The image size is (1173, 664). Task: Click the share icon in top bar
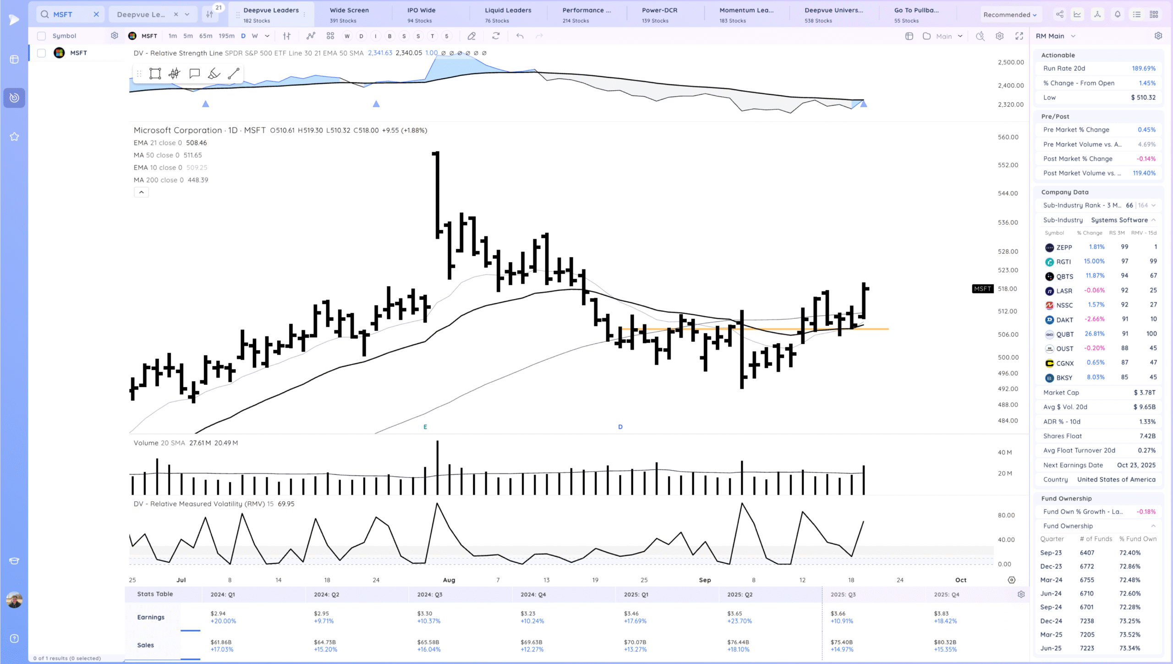coord(1060,14)
